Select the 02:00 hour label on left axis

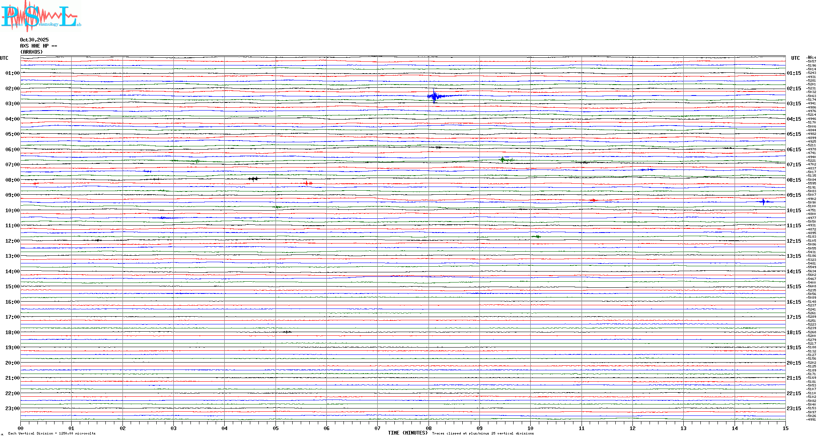coord(12,89)
